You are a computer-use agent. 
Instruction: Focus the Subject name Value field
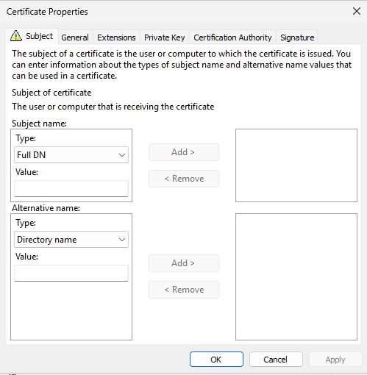(71, 188)
